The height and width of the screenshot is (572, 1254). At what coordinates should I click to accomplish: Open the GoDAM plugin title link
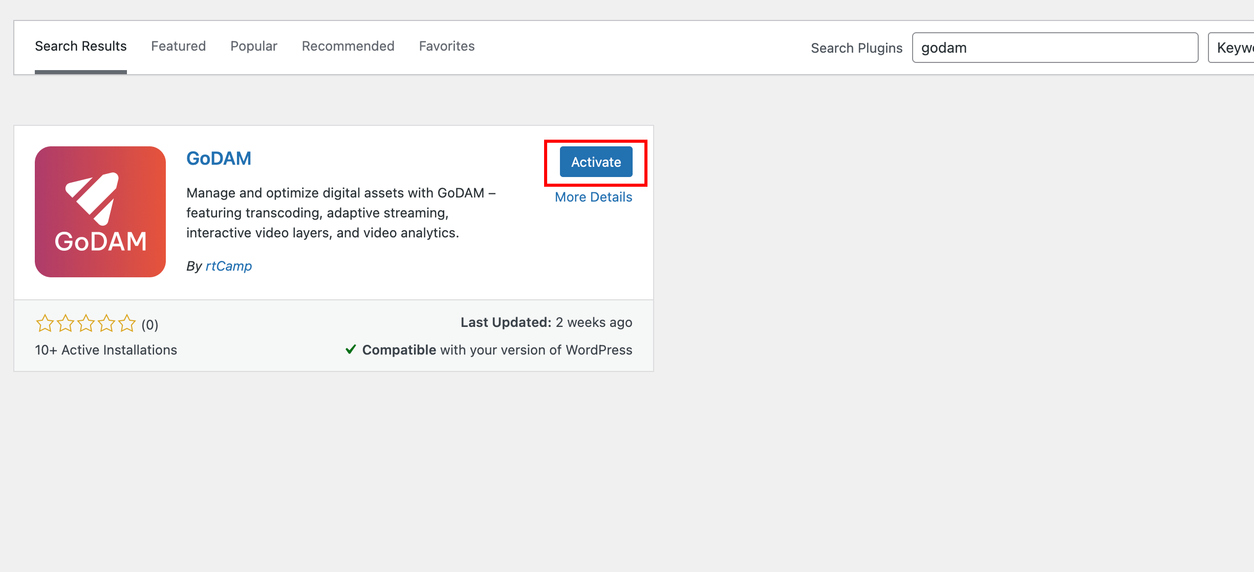point(219,159)
